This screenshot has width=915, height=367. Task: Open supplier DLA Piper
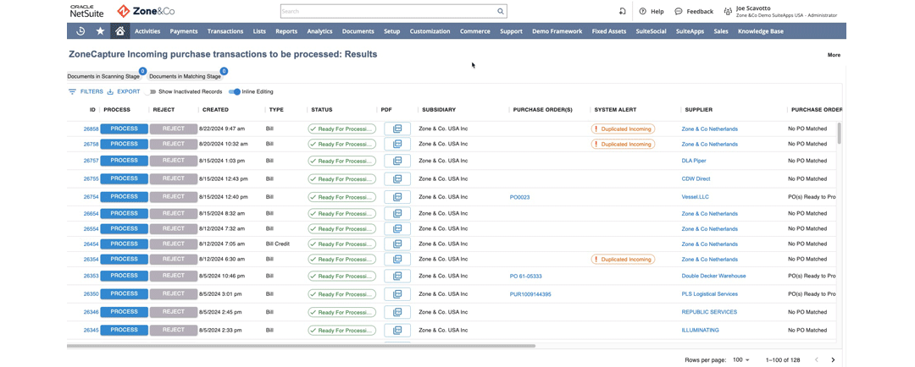[693, 161]
